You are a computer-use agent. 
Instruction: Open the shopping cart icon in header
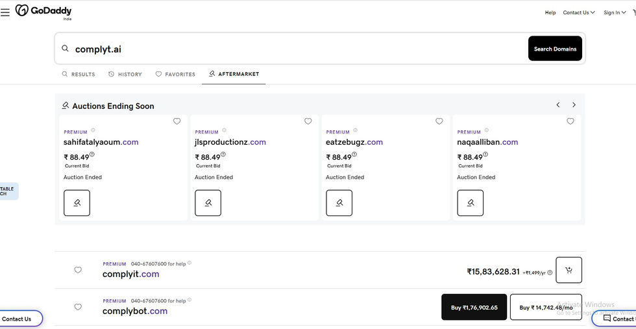click(x=633, y=12)
